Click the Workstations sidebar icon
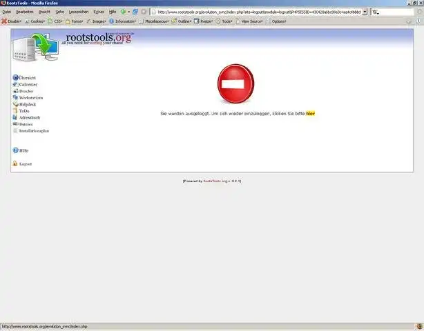The height and width of the screenshot is (331, 424). pos(15,97)
